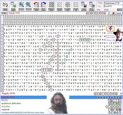The image size is (123, 115).
Task: Go to Previous code icon
Action: click(36, 5)
